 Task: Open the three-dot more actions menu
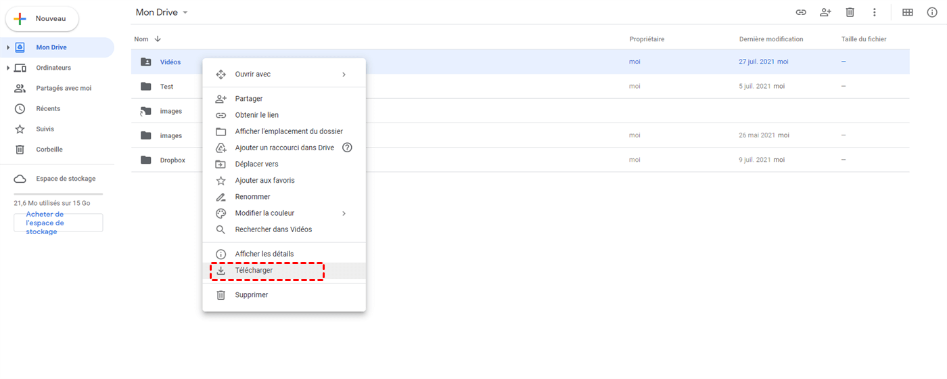click(x=875, y=12)
